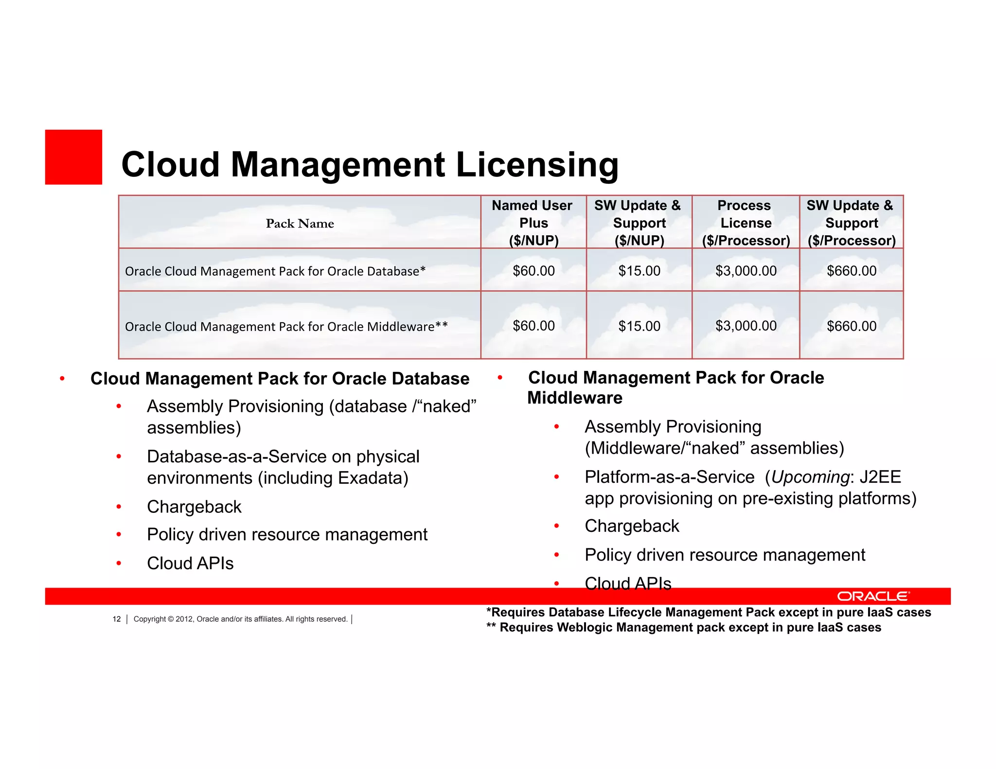This screenshot has width=996, height=769.
Task: Select the Process License ($/Processor) header
Action: (x=746, y=223)
